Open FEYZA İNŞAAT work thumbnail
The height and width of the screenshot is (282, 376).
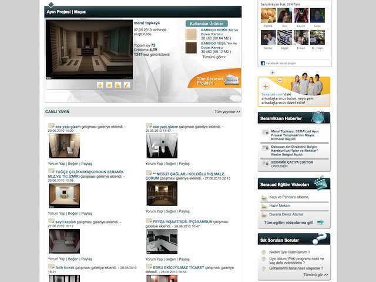pos(162,241)
